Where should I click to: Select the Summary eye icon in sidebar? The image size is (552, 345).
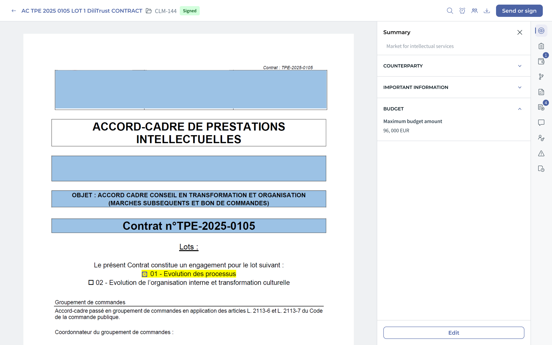click(x=541, y=31)
